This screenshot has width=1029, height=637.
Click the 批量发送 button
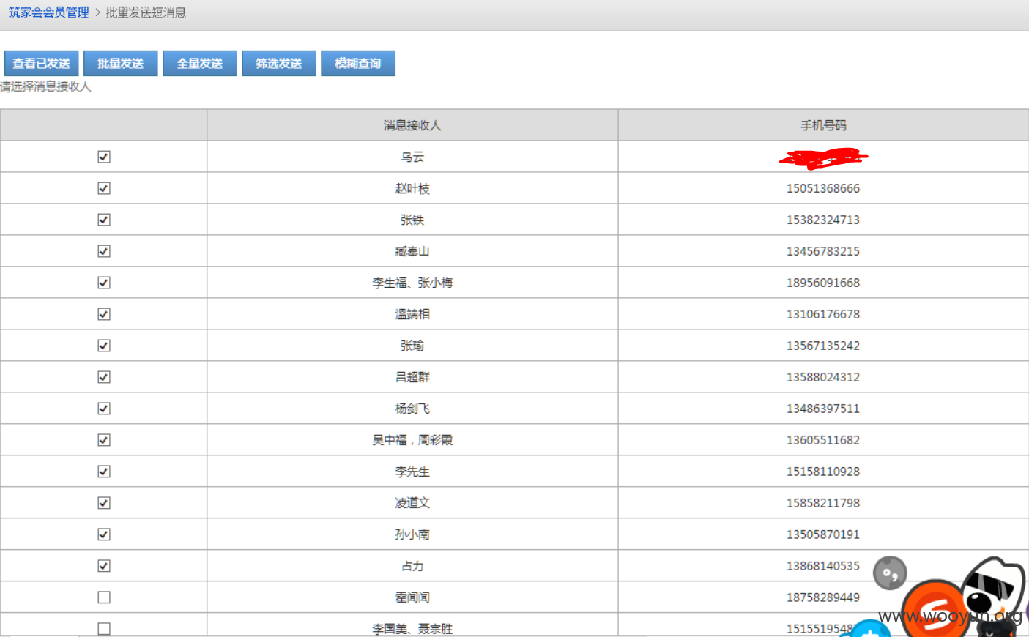[121, 64]
